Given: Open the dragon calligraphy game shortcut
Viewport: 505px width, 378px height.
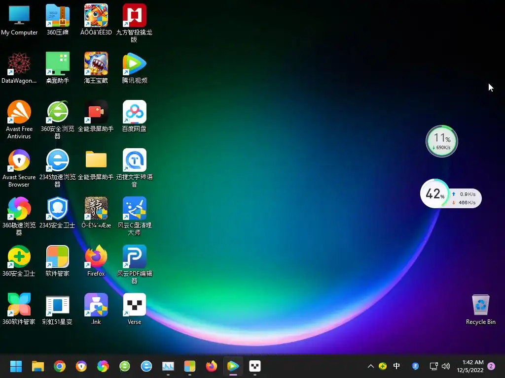Looking at the screenshot, I should [96, 213].
